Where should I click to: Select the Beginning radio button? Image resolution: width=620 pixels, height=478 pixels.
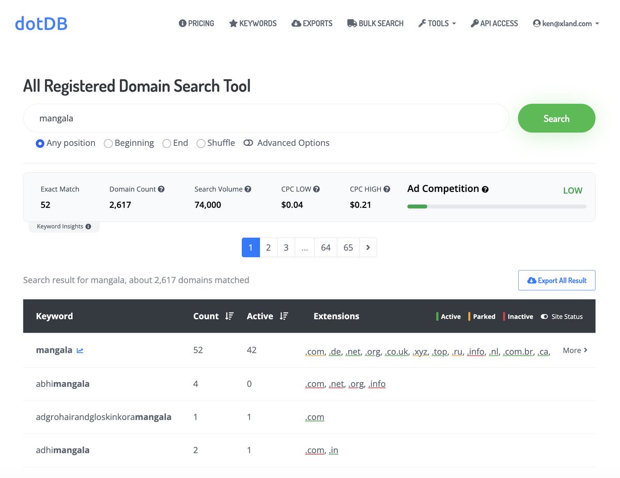[108, 143]
